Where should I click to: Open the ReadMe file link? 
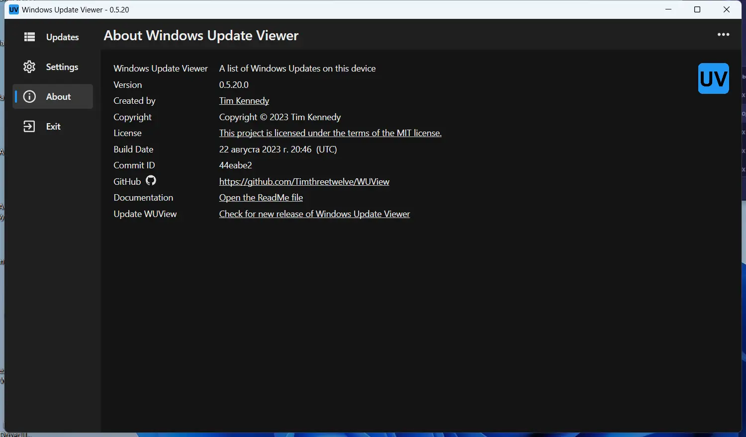coord(261,198)
